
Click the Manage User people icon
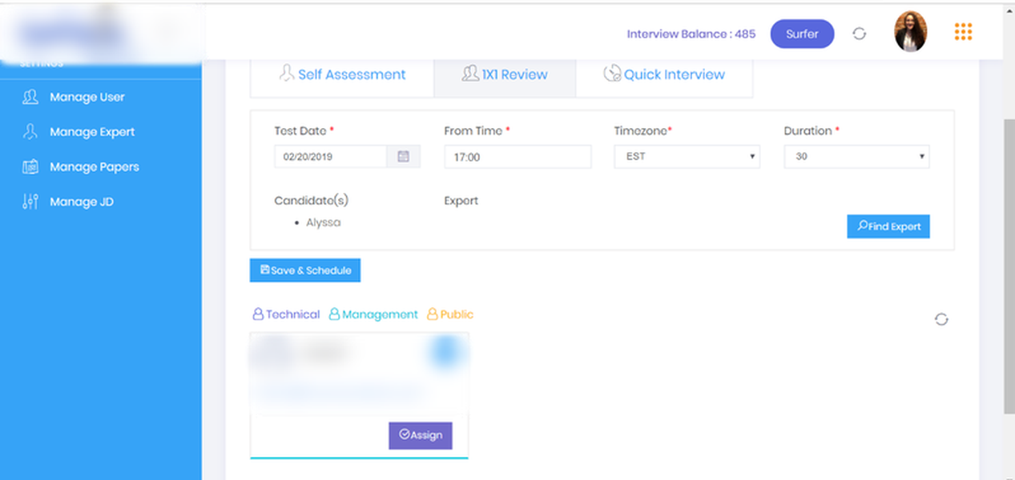(x=30, y=97)
